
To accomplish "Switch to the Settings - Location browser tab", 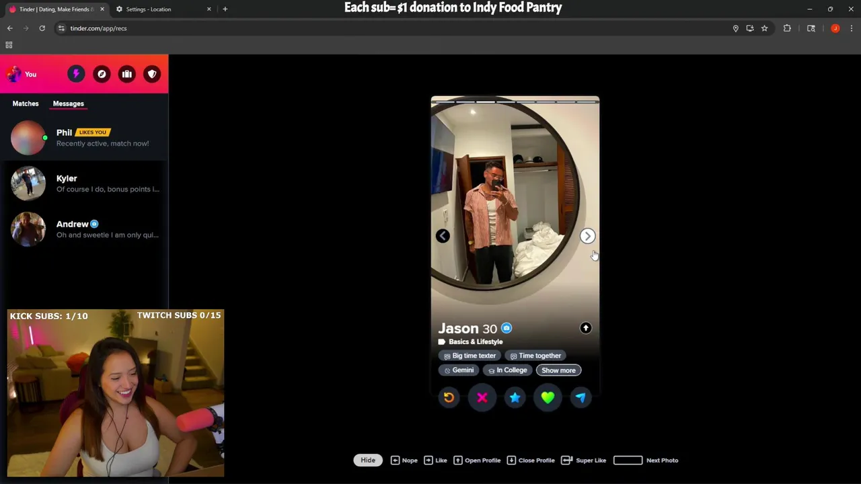I will click(163, 9).
